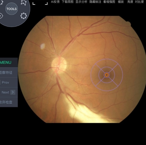Viewport: 146px width, 145px height.
Task: Select the 亮度 brightness option
Action: coord(130,2)
